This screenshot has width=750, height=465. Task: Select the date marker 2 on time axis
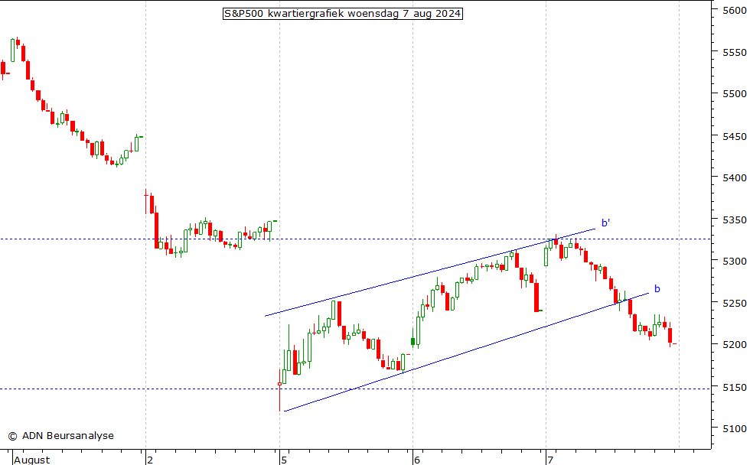[x=150, y=460]
